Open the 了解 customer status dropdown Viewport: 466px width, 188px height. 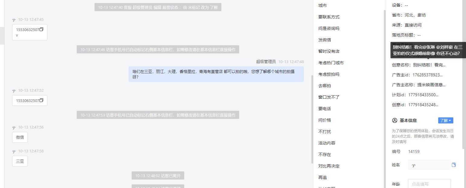[x=445, y=120]
